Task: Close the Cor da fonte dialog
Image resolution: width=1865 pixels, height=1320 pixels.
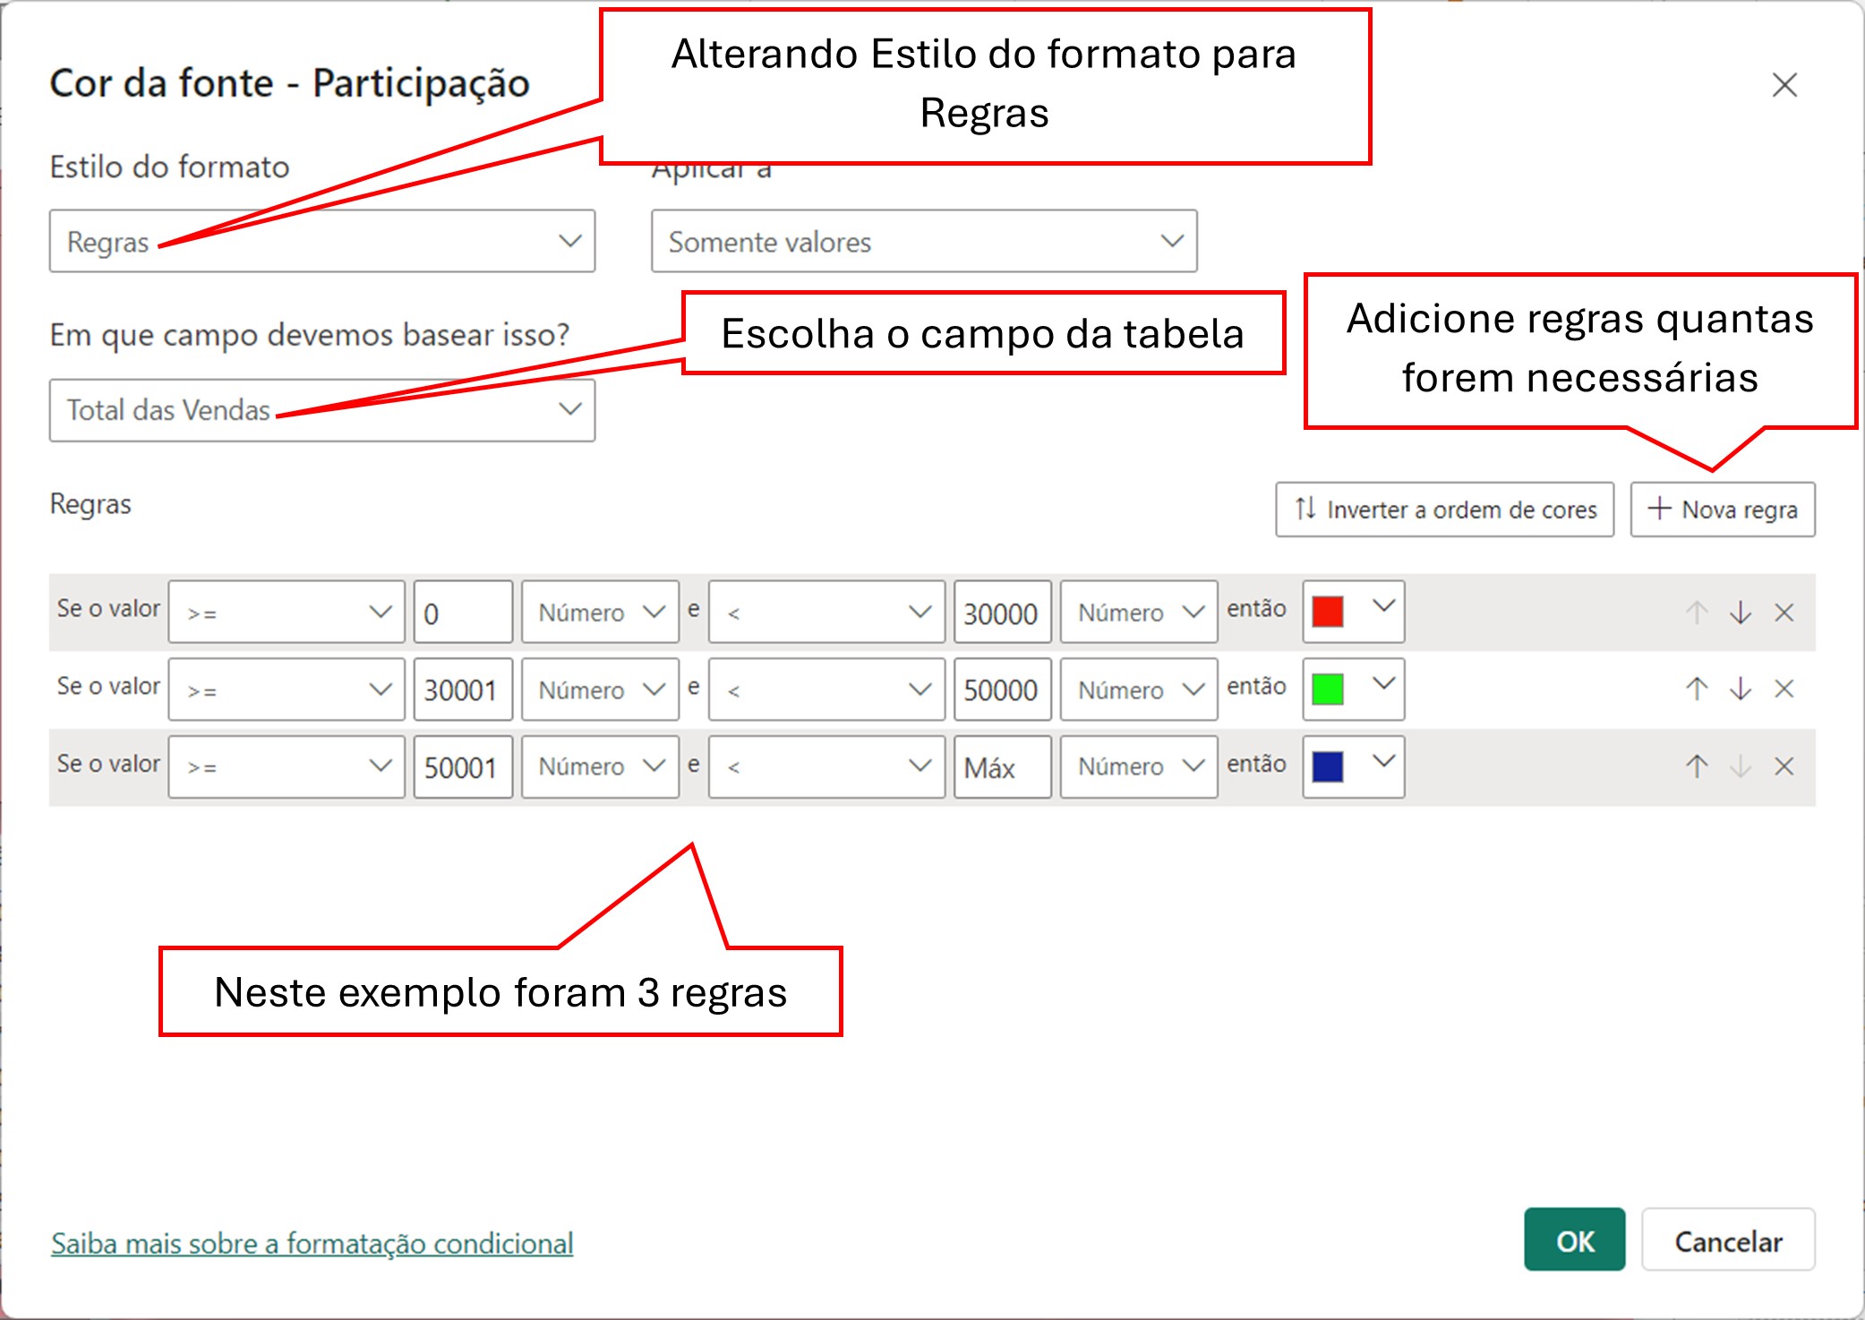Action: (x=1784, y=85)
